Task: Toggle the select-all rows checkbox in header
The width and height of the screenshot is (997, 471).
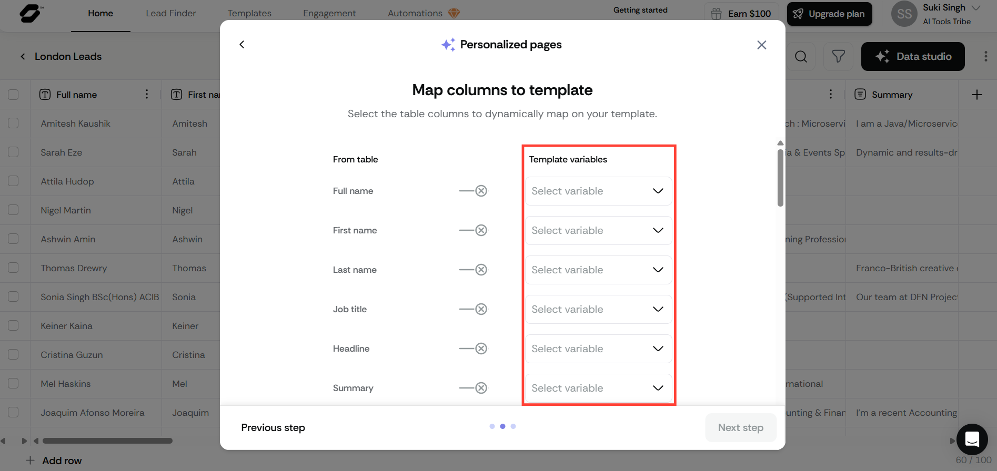Action: [13, 95]
